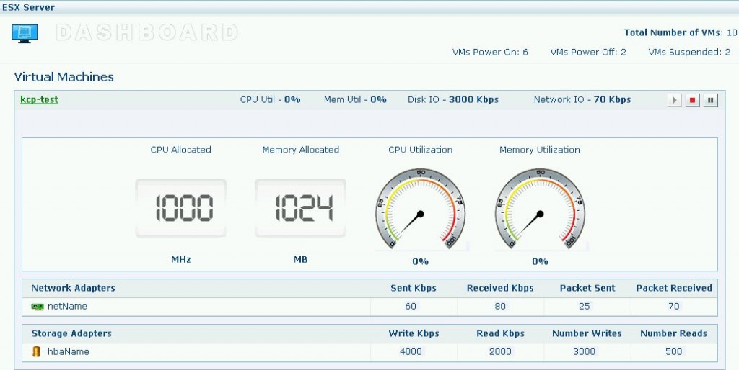Click the Memory Allocated 1024 MB display
The height and width of the screenshot is (370, 739).
click(x=300, y=208)
